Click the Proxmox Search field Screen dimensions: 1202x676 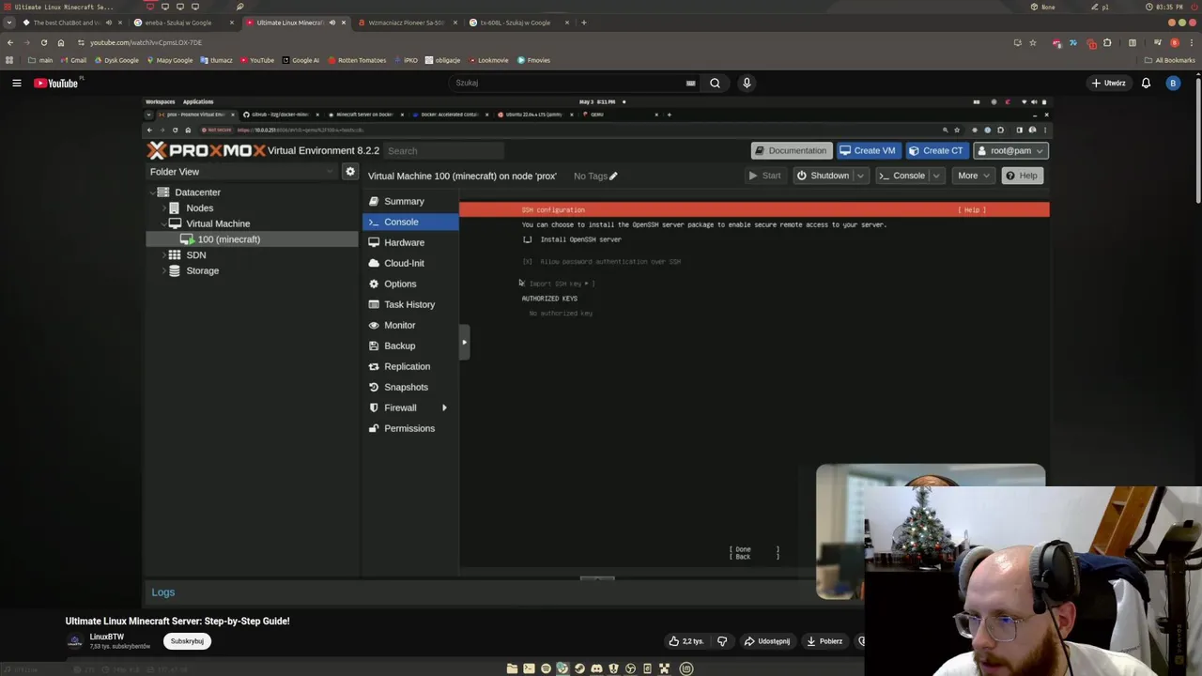444,150
